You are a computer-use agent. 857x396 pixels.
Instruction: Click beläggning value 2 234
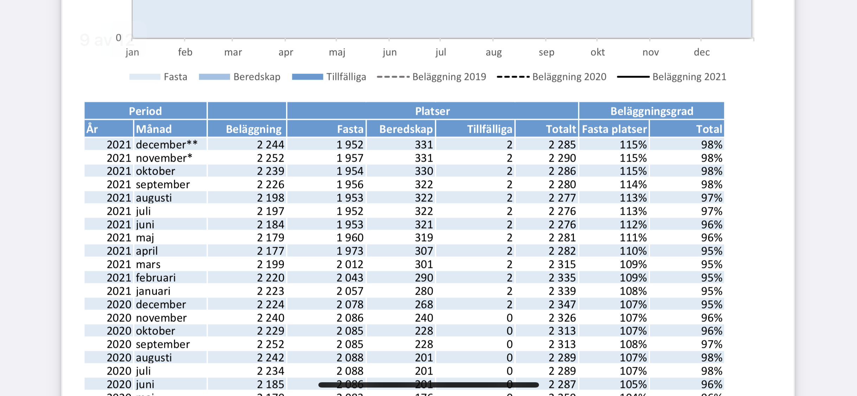point(271,371)
